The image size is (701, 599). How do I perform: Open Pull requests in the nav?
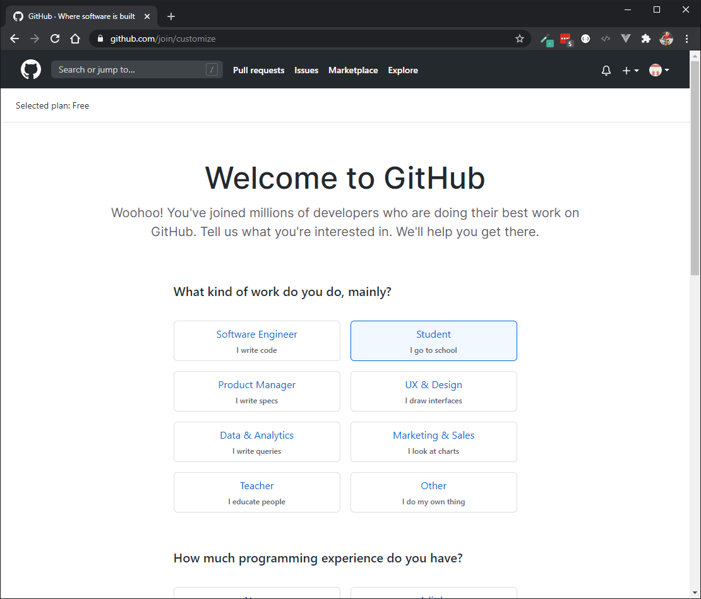click(x=258, y=70)
